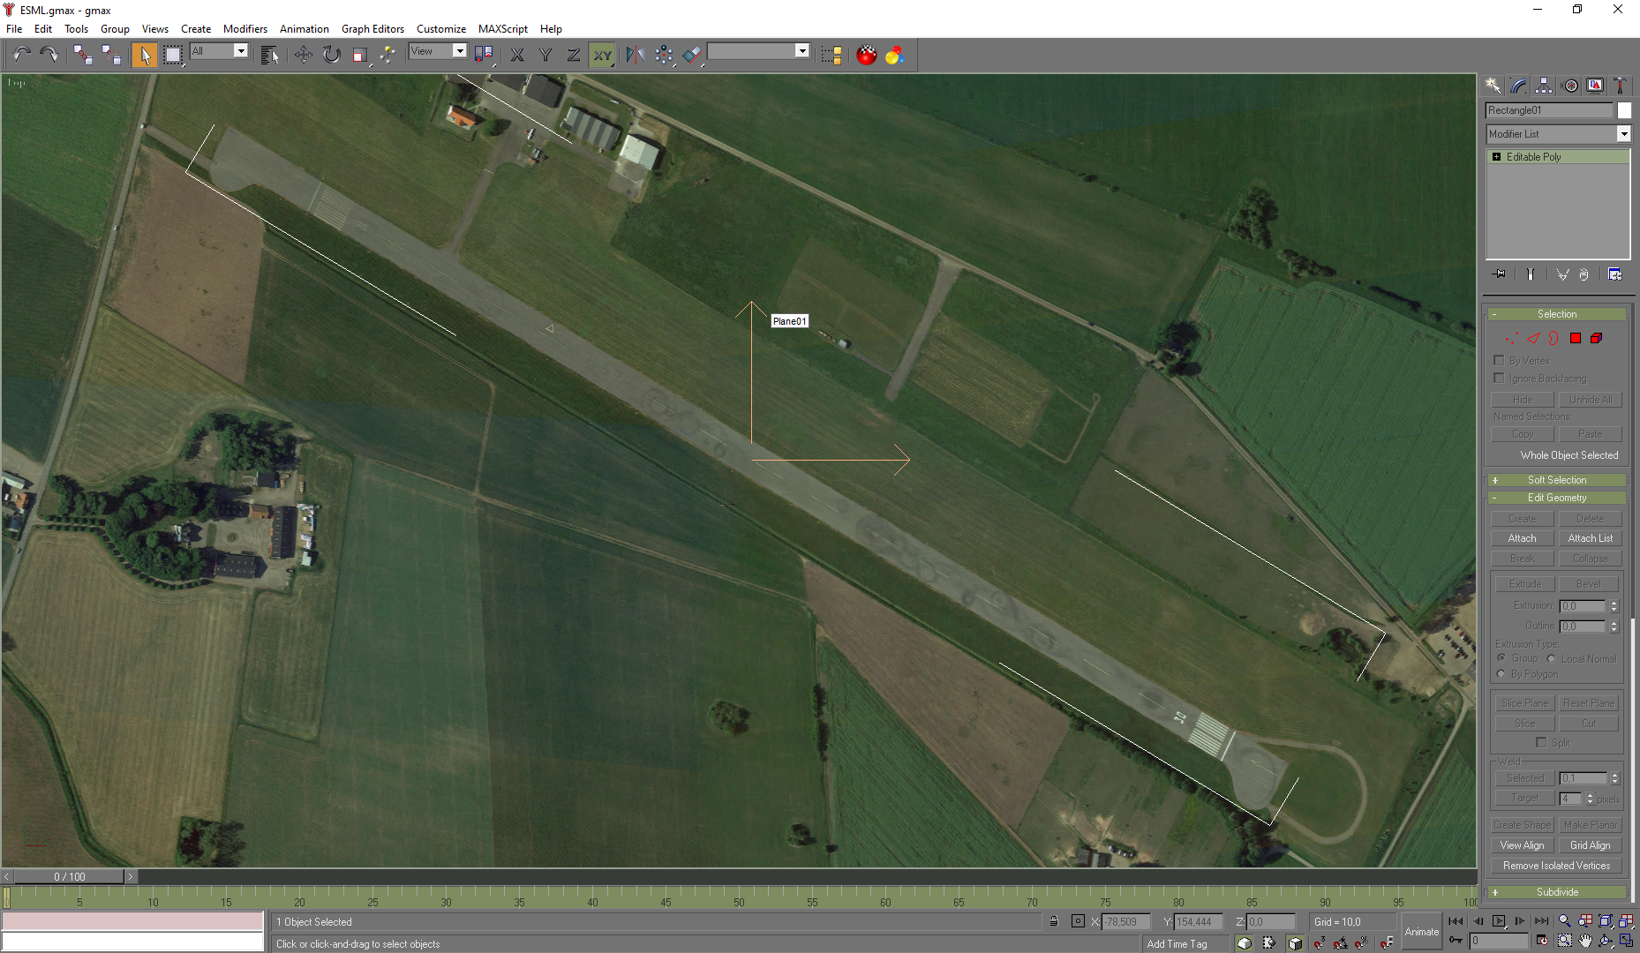Click the 0 / 100 time slider

point(70,876)
